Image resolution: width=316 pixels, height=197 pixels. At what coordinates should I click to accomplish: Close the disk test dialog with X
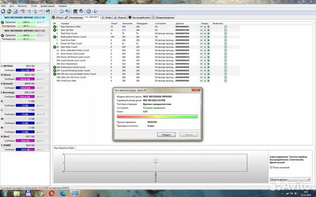point(196,90)
